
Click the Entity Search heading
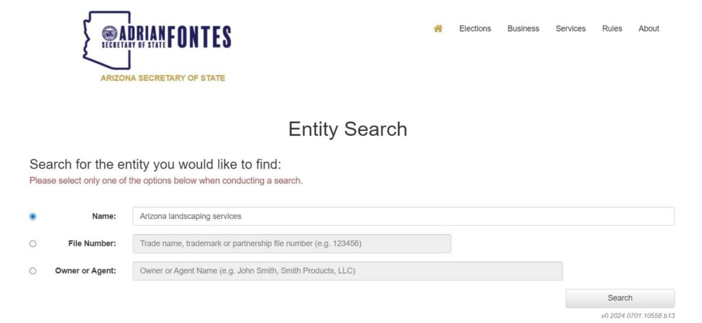point(348,129)
